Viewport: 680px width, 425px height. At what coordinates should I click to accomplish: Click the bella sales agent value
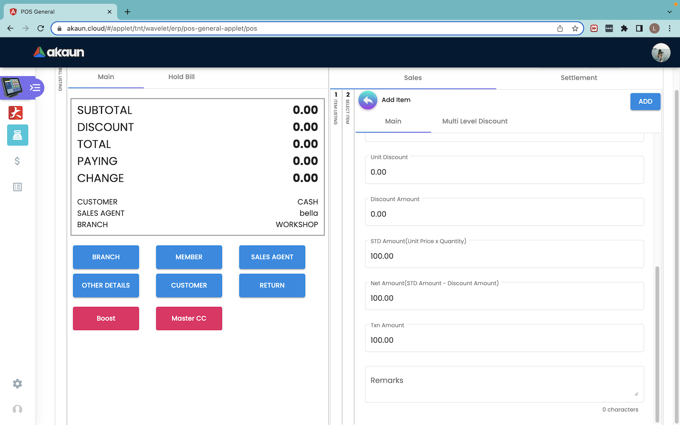point(308,213)
